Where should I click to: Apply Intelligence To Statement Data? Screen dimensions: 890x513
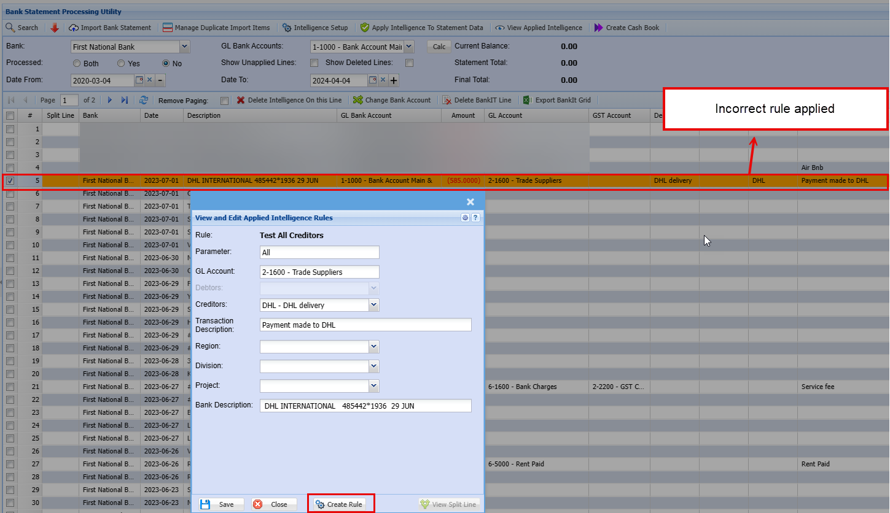click(x=365, y=28)
